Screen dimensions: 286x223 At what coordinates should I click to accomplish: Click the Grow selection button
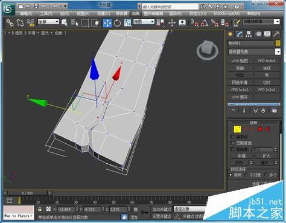pos(266,156)
